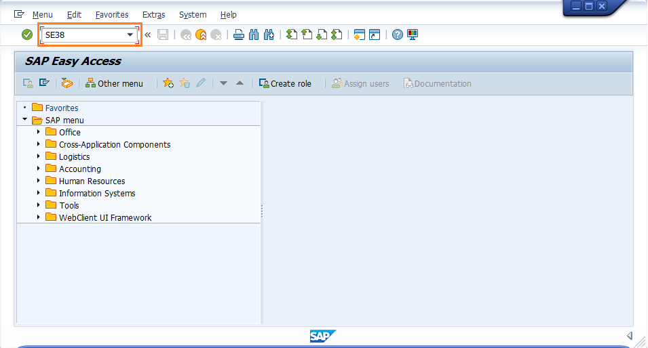Go to the Previous Page icon

(307, 35)
